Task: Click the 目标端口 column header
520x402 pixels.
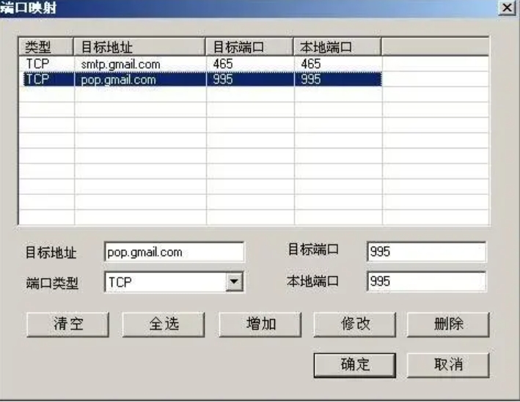Action: 249,47
